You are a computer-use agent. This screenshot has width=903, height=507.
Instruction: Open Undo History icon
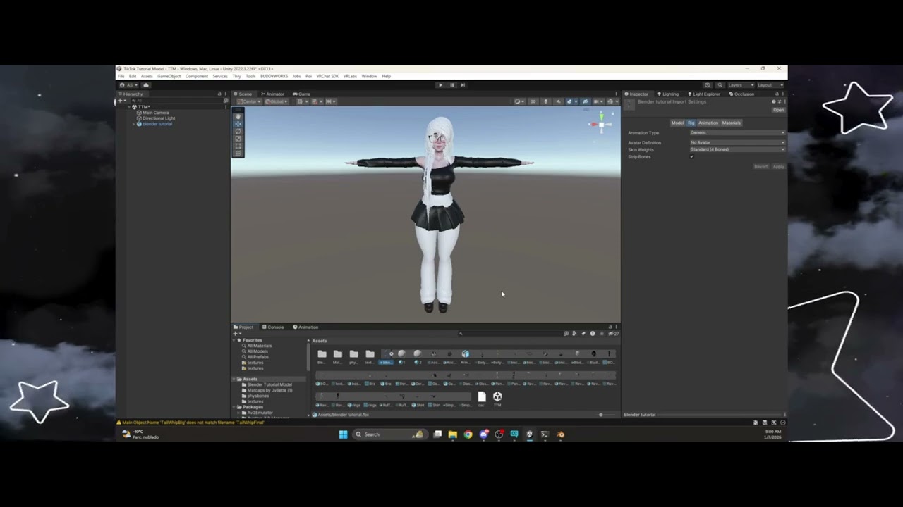tap(708, 85)
